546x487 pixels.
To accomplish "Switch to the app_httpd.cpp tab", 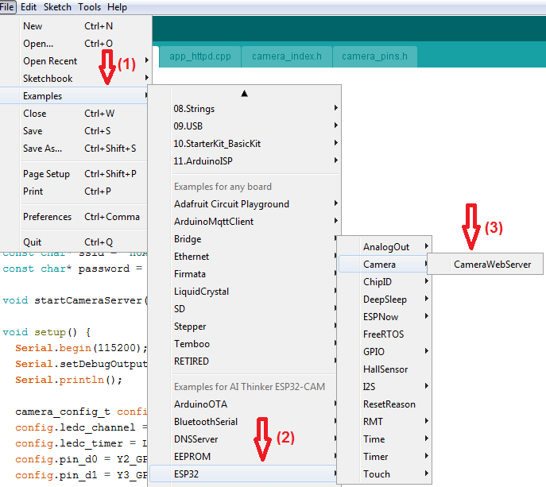I will [x=199, y=56].
